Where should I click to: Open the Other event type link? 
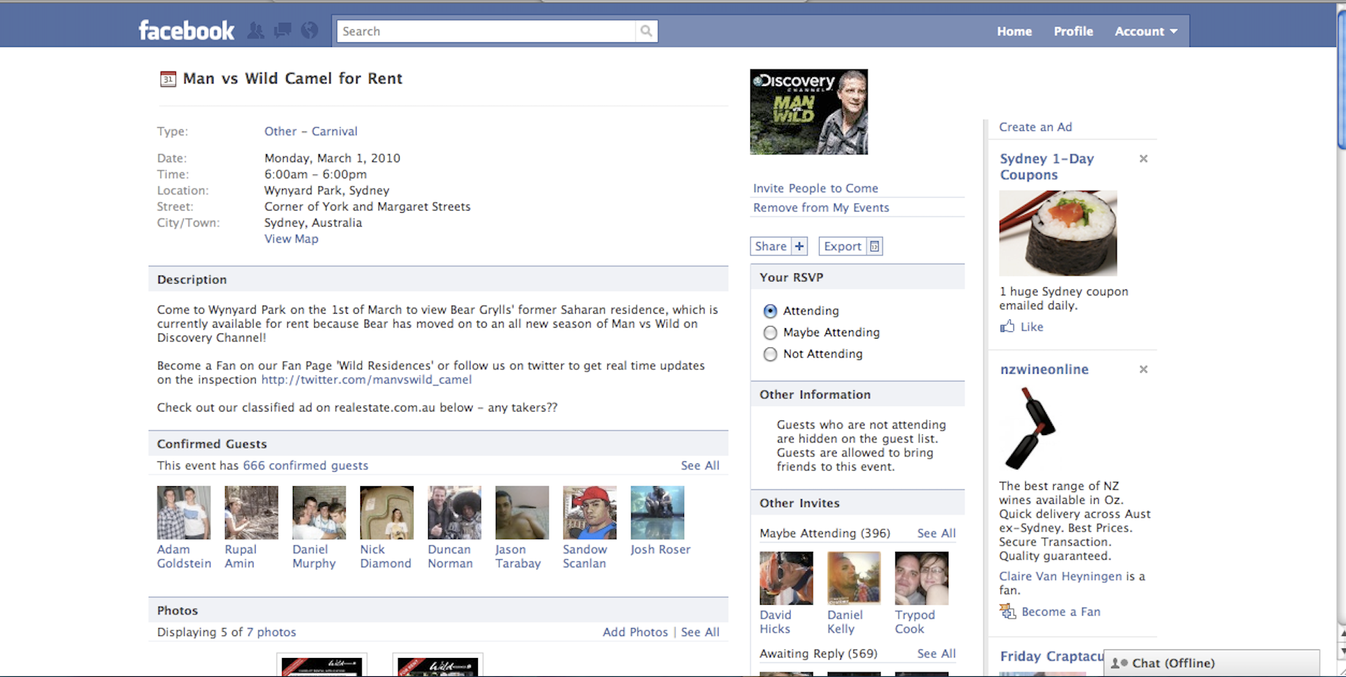coord(281,132)
